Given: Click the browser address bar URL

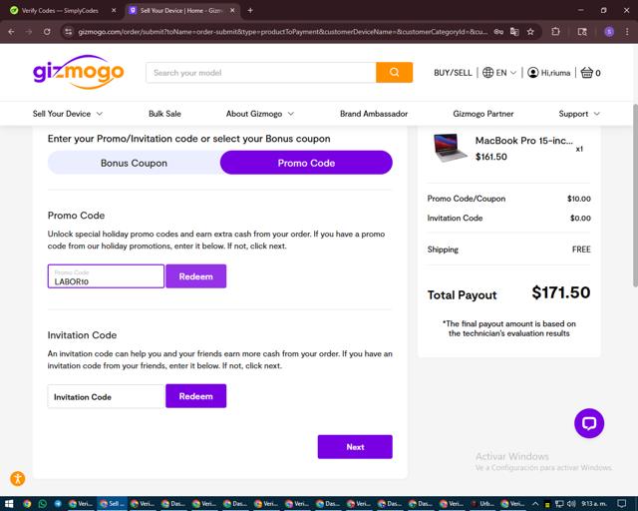Looking at the screenshot, I should tap(283, 32).
